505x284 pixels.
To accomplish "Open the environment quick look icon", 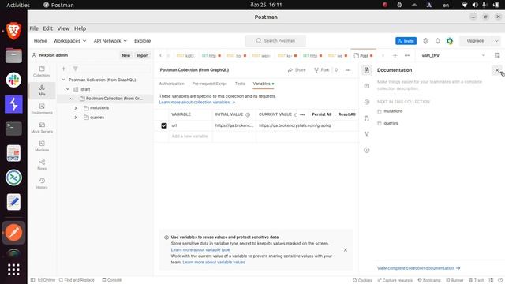I will pyautogui.click(x=497, y=55).
